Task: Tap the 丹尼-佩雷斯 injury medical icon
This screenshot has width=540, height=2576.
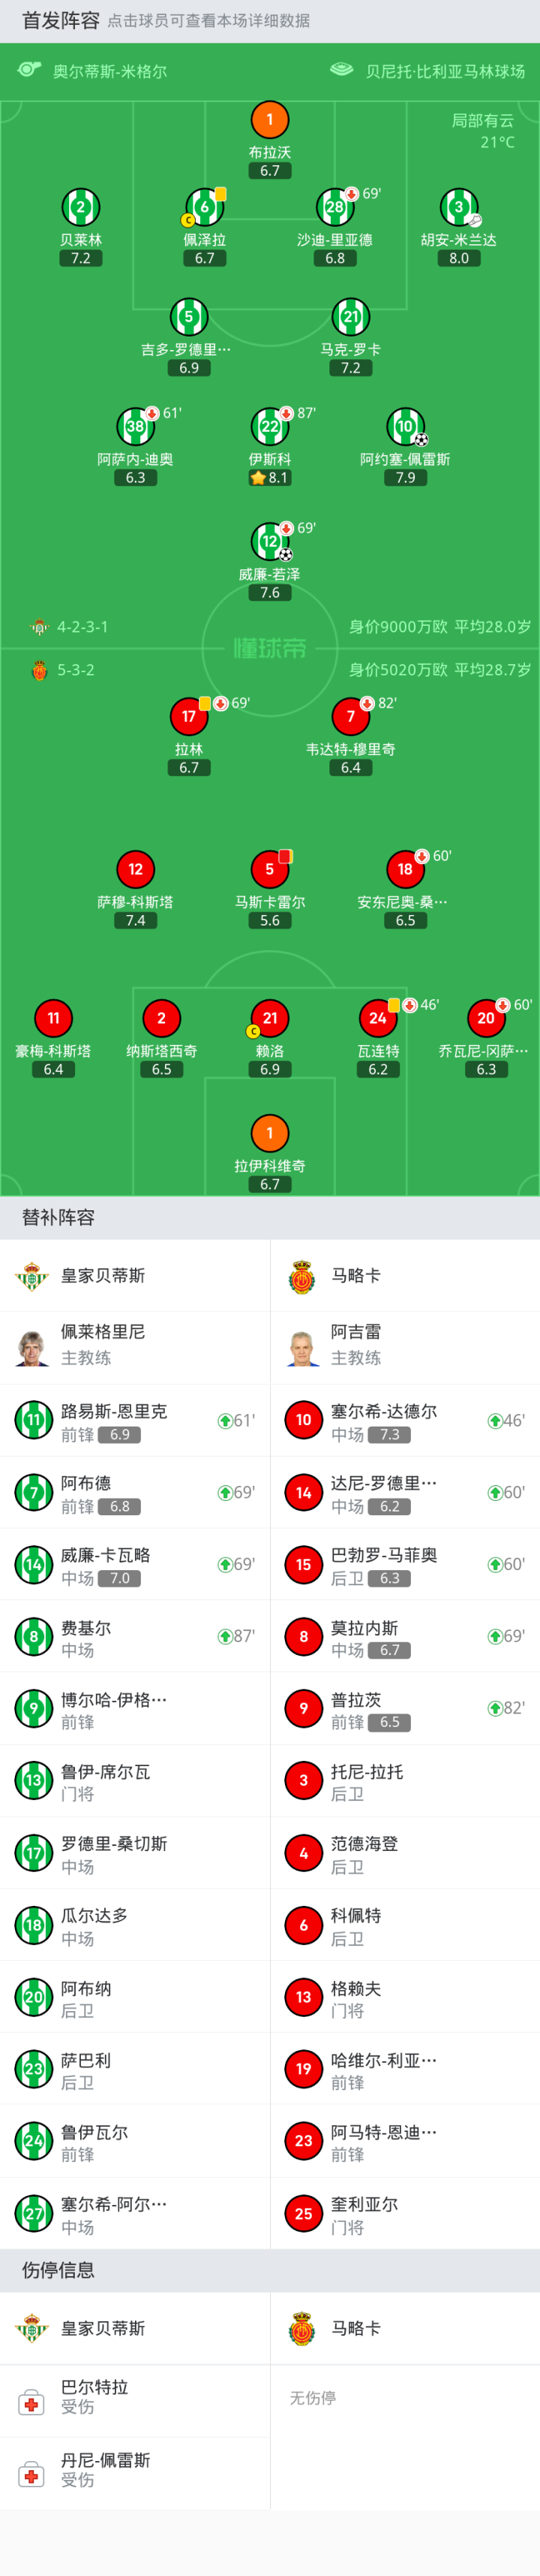Action: point(32,2475)
